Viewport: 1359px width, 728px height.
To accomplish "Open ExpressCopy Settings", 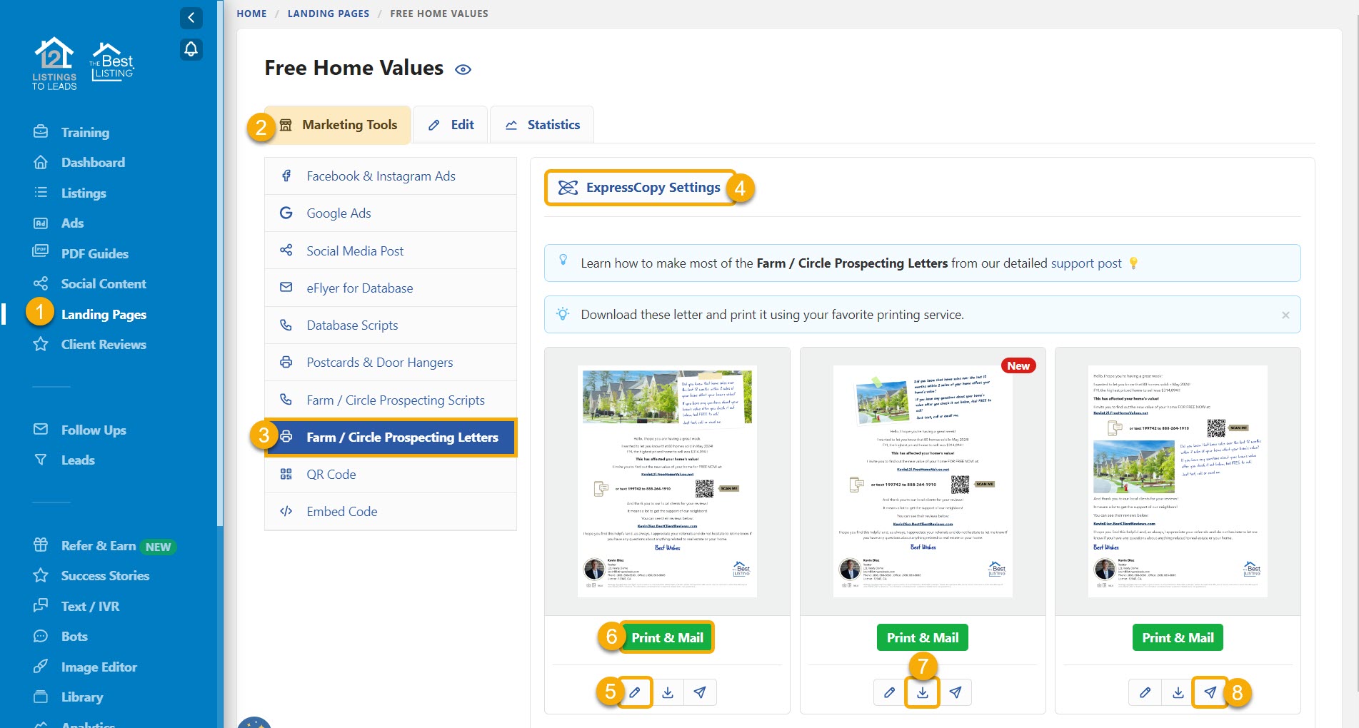I will pos(640,188).
